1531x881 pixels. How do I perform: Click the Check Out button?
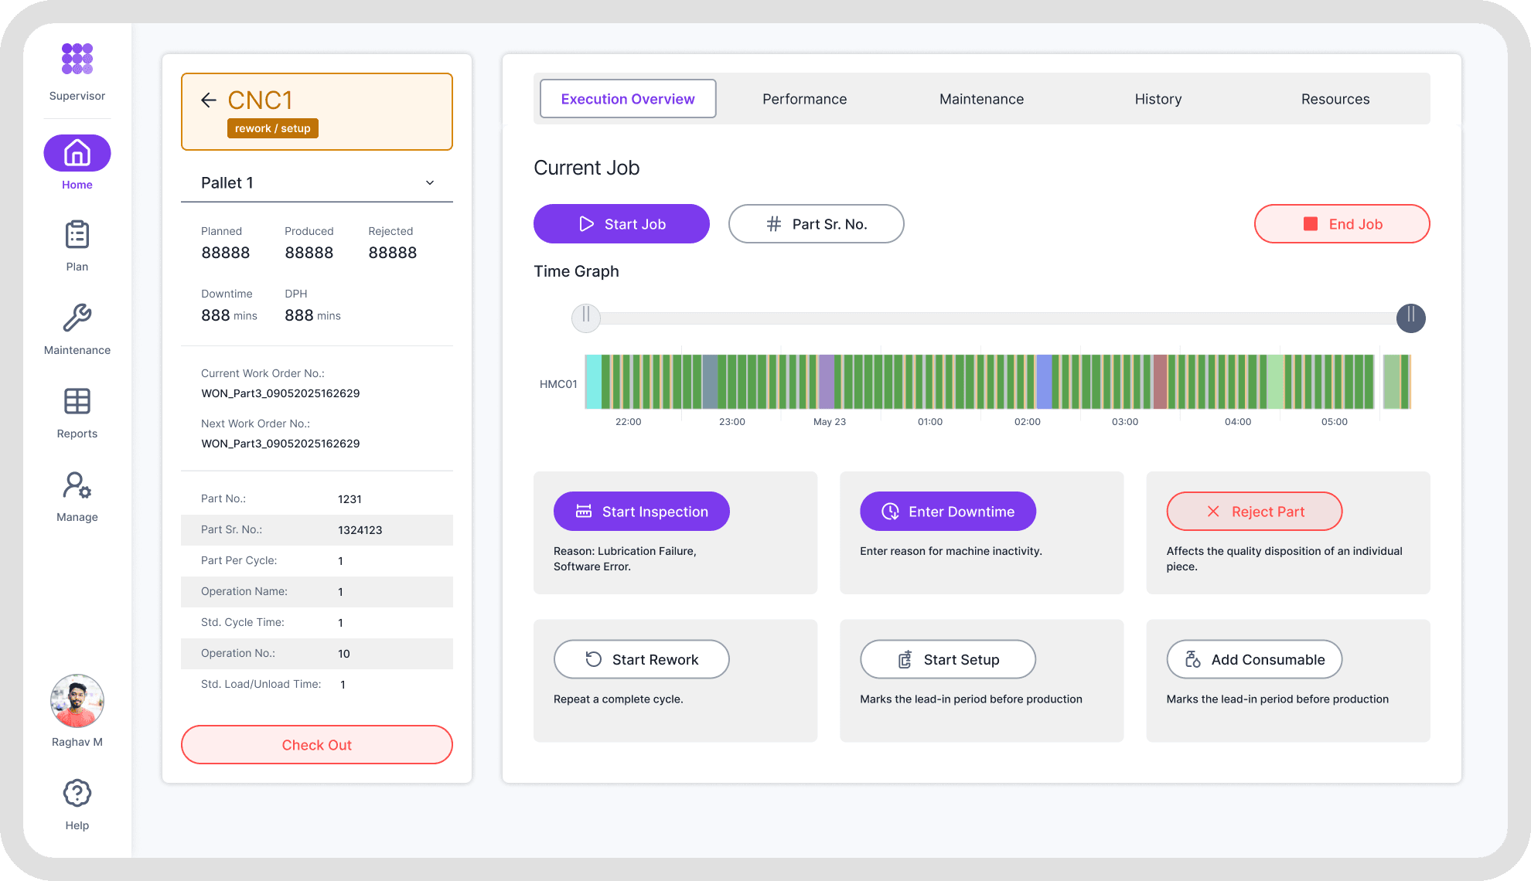[x=317, y=745]
